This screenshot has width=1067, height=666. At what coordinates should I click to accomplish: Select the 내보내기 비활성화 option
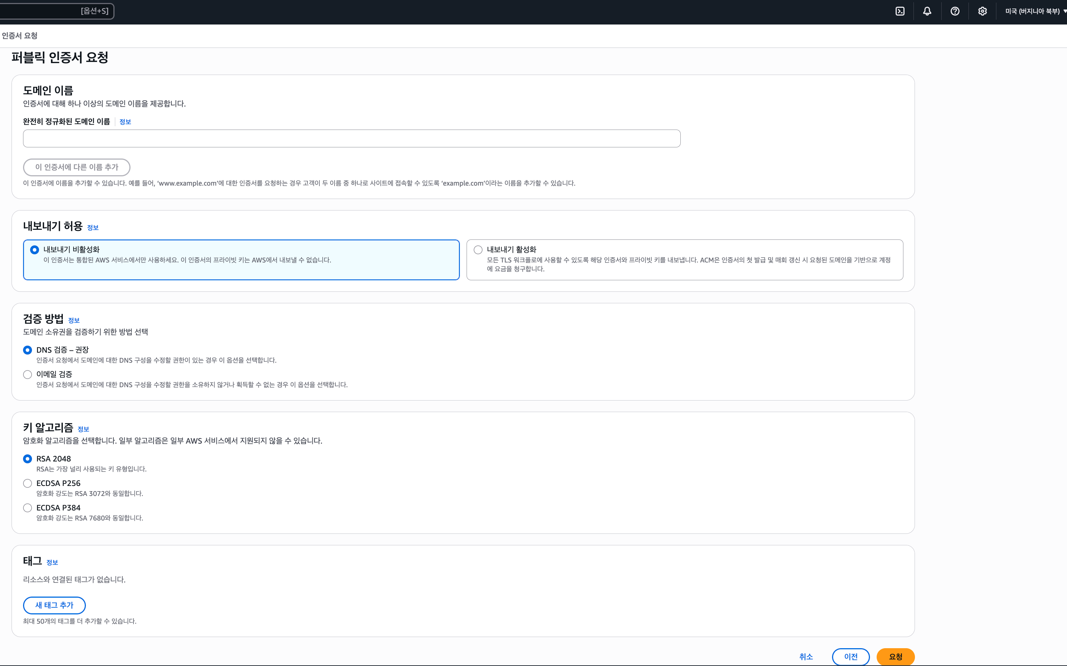click(35, 250)
